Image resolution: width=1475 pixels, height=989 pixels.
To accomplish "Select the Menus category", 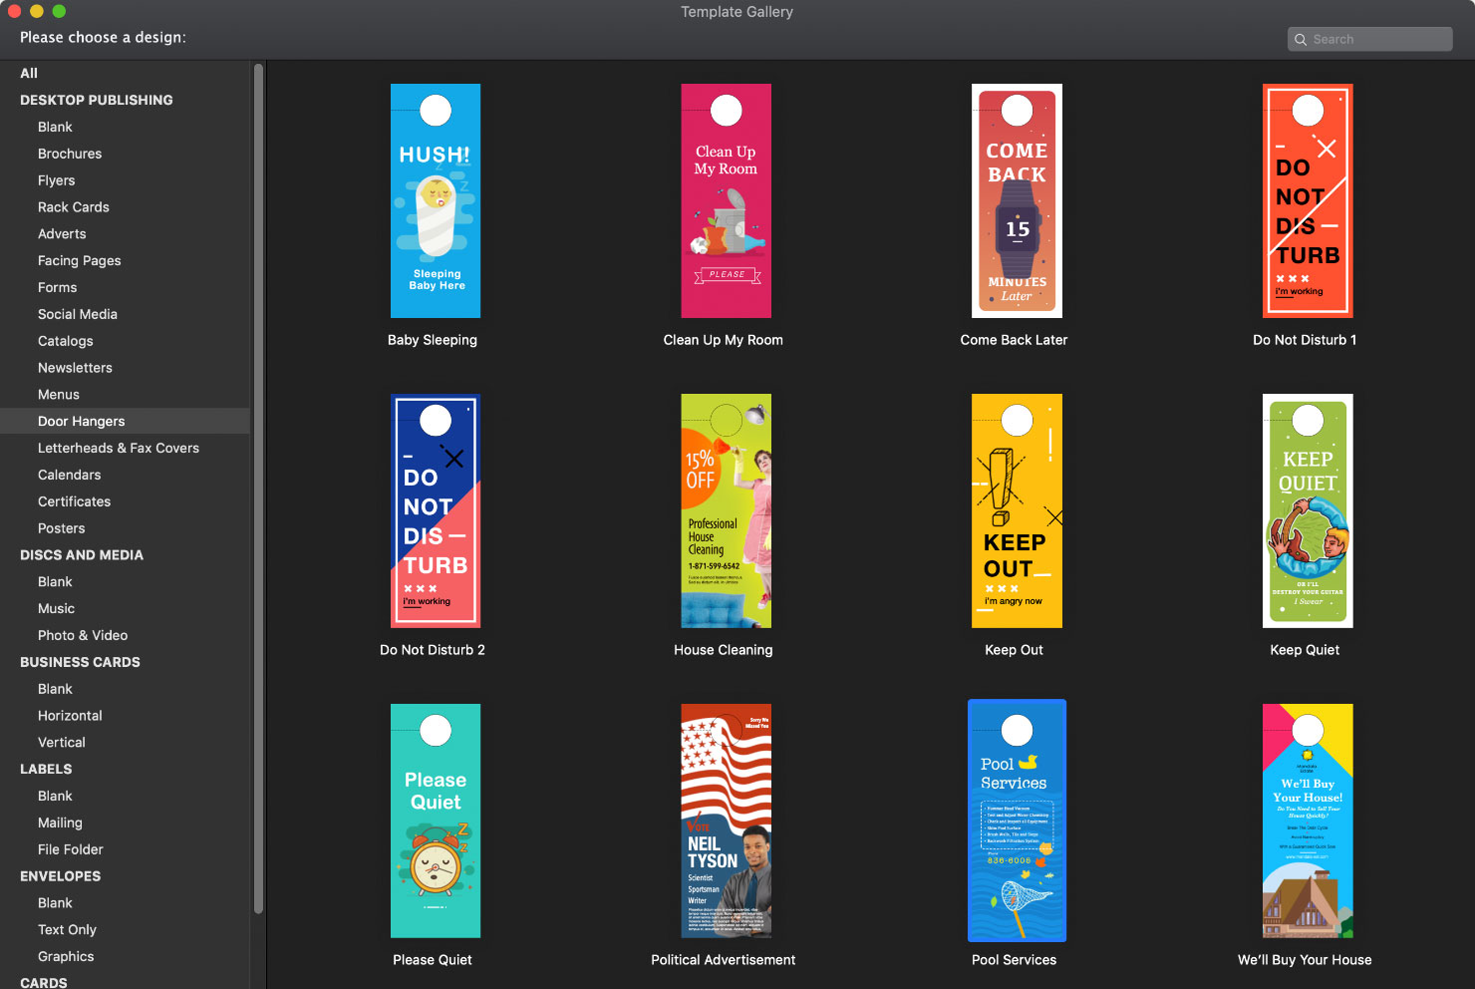I will pyautogui.click(x=59, y=394).
